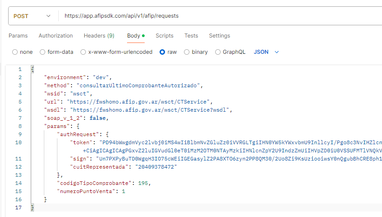Switch to the Params tab
382x217 pixels.
click(18, 36)
